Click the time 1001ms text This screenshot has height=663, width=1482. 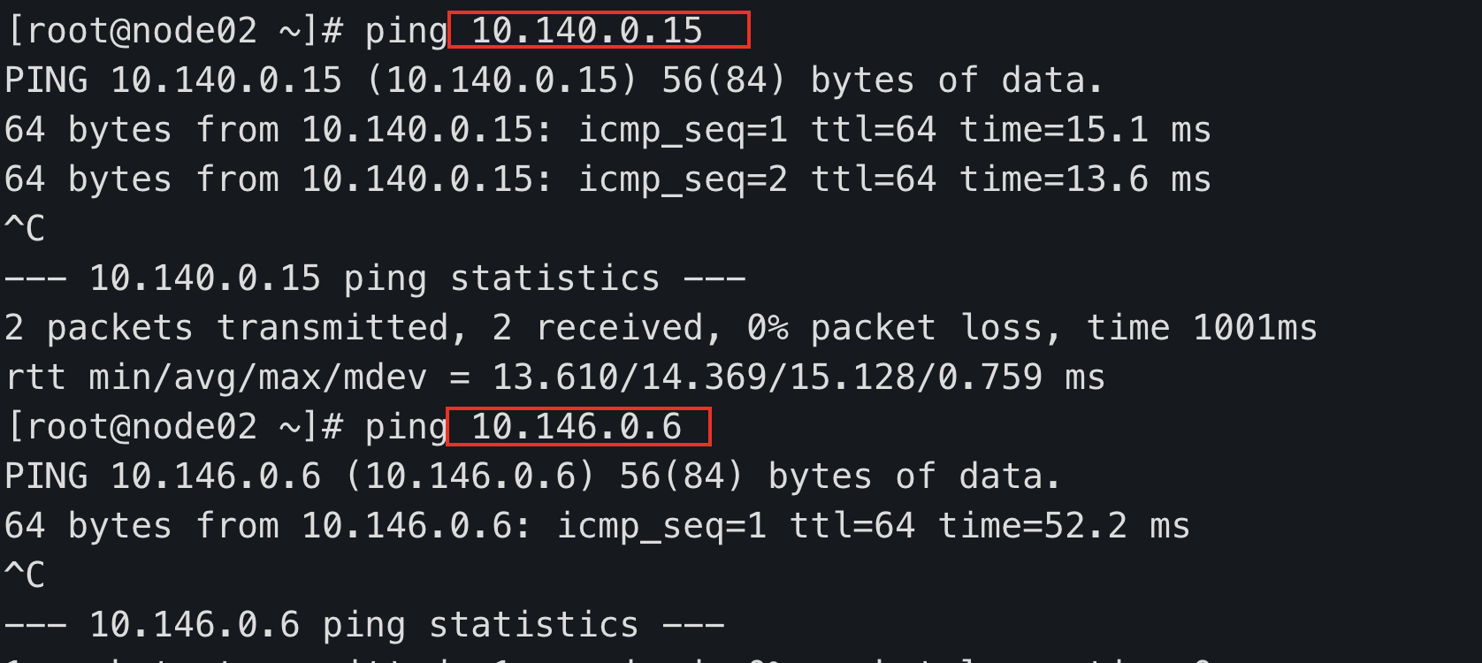[1203, 328]
